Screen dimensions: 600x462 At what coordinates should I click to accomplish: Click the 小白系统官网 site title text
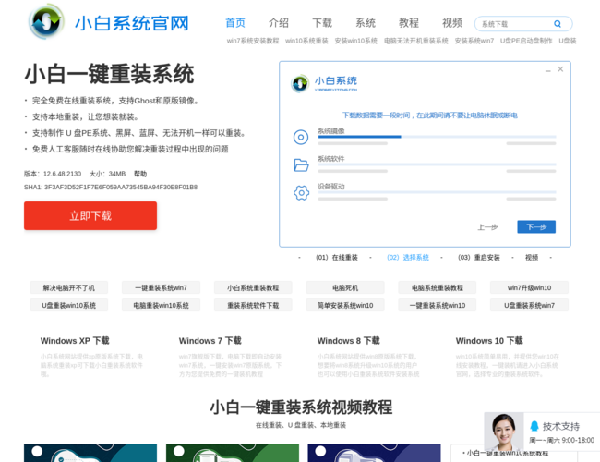pyautogui.click(x=132, y=23)
